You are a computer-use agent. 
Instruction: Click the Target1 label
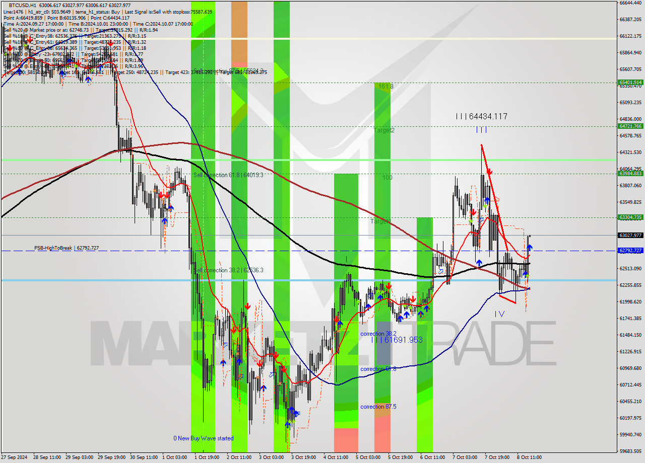(380, 221)
